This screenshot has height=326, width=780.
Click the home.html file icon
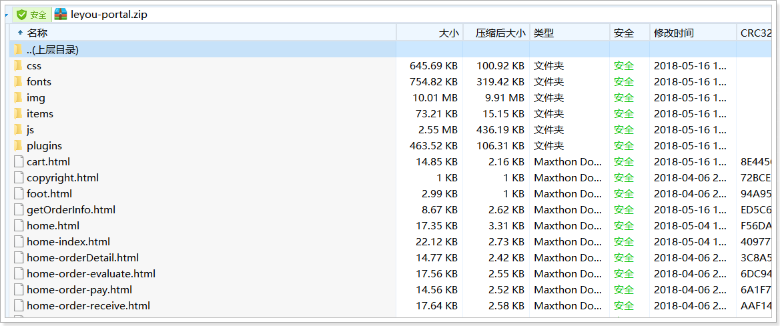click(x=18, y=225)
